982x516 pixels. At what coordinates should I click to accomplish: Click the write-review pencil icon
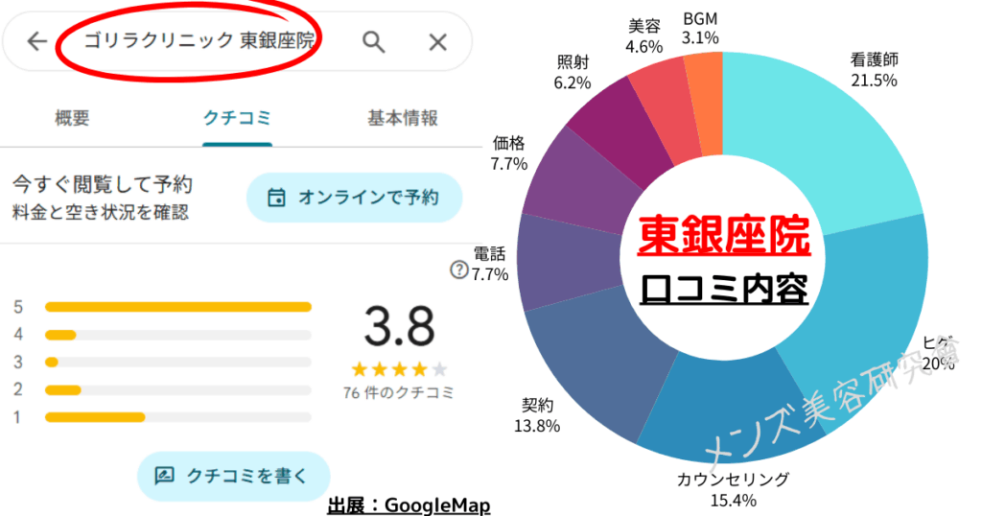tap(165, 475)
